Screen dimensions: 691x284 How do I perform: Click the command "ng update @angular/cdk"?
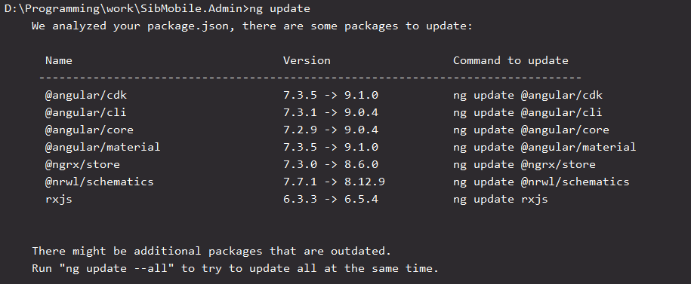528,96
